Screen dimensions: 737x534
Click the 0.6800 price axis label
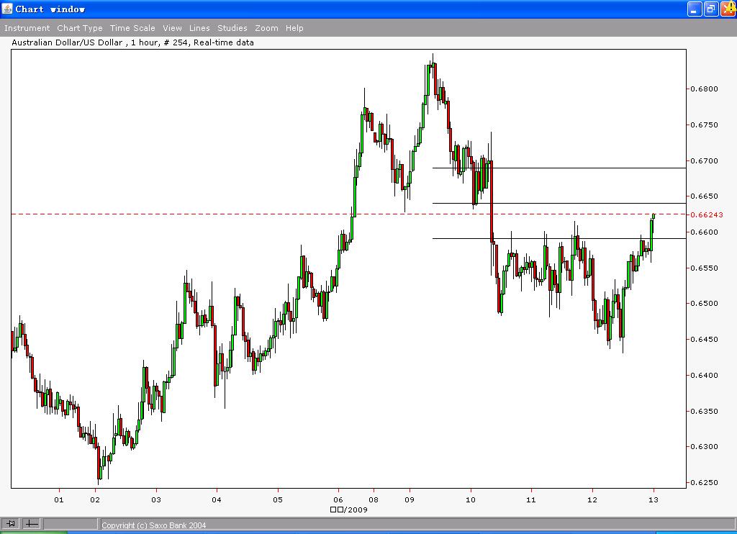pyautogui.click(x=704, y=89)
